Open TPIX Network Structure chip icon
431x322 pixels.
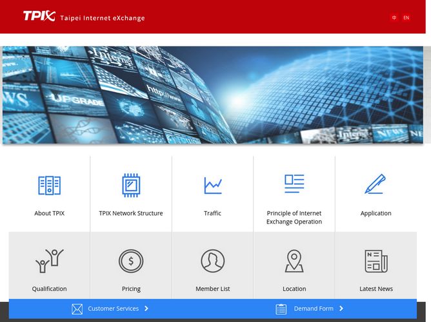pyautogui.click(x=131, y=185)
